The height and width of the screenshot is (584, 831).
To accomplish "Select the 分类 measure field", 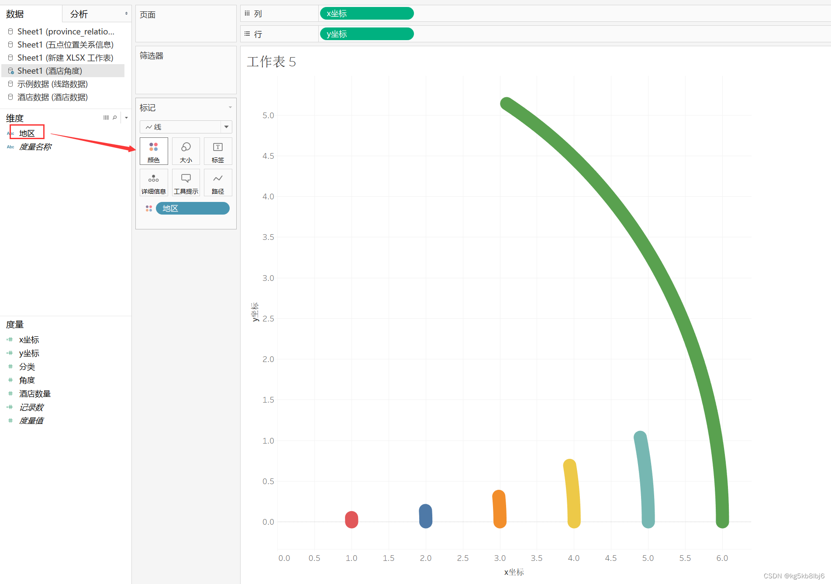I will click(x=27, y=366).
